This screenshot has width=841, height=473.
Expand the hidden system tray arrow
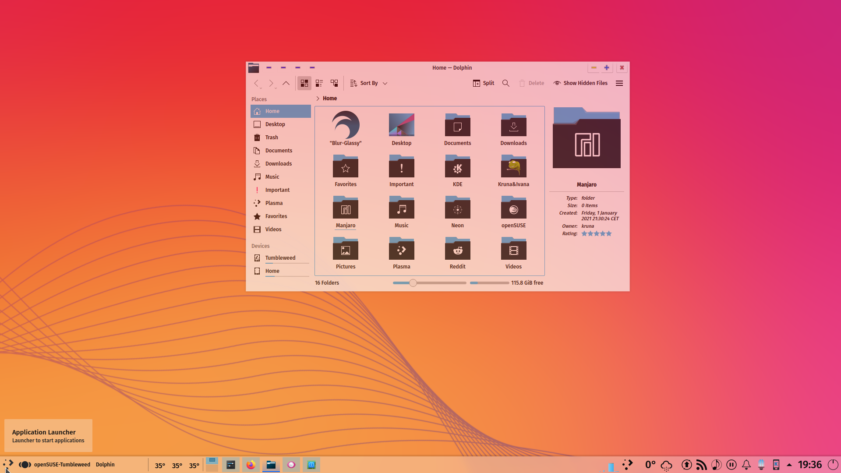tap(789, 465)
